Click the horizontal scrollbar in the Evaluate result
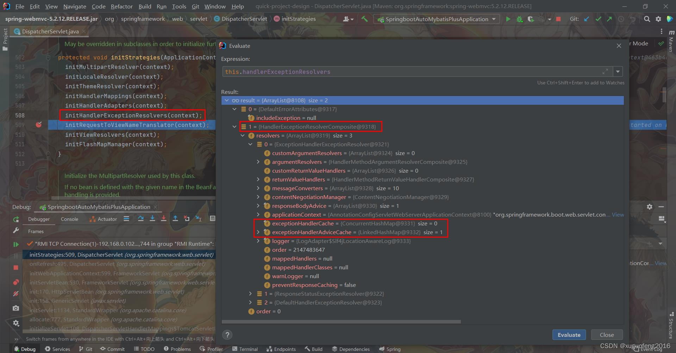This screenshot has width=676, height=353. pos(341,322)
